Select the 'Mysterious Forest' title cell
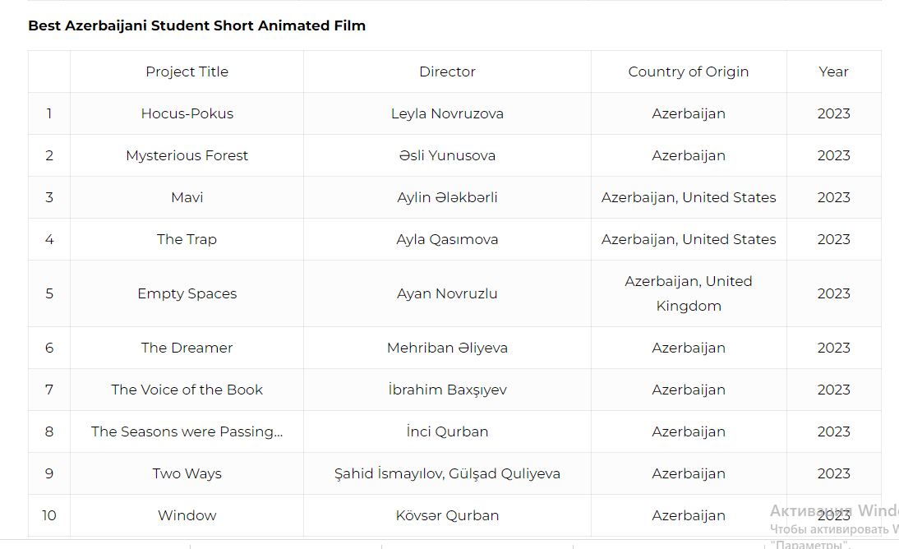899x549 pixels. 187,155
